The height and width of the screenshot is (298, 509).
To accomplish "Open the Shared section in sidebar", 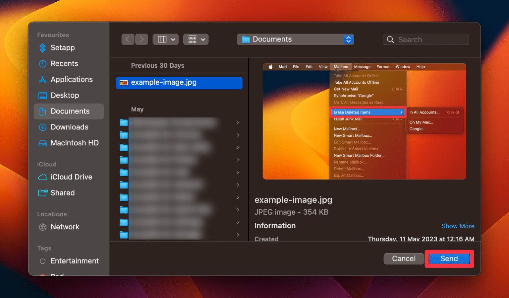I will point(63,193).
